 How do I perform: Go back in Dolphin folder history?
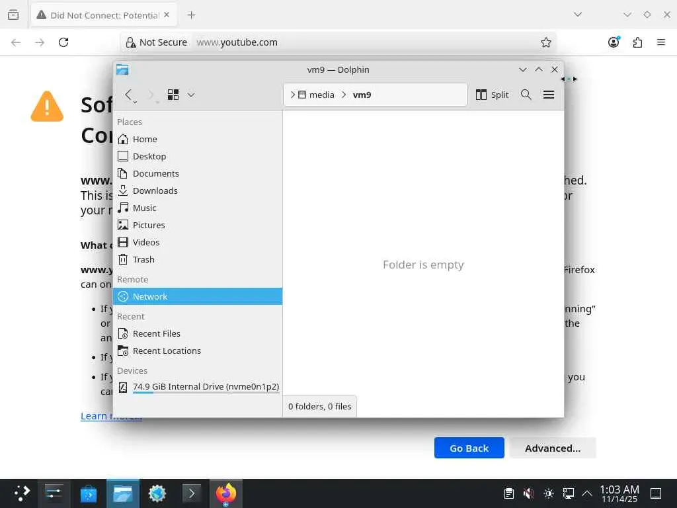point(129,95)
